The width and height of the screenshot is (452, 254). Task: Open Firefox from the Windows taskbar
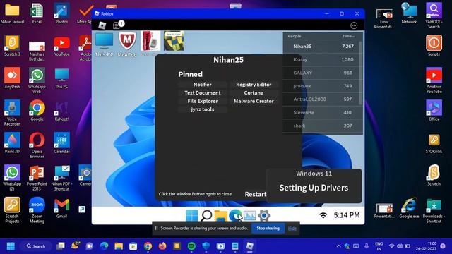[x=162, y=246]
